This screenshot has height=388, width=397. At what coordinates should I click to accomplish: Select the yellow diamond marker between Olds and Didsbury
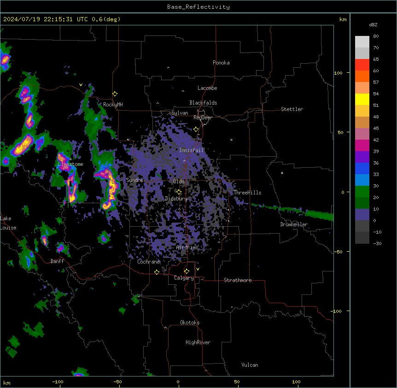(179, 192)
